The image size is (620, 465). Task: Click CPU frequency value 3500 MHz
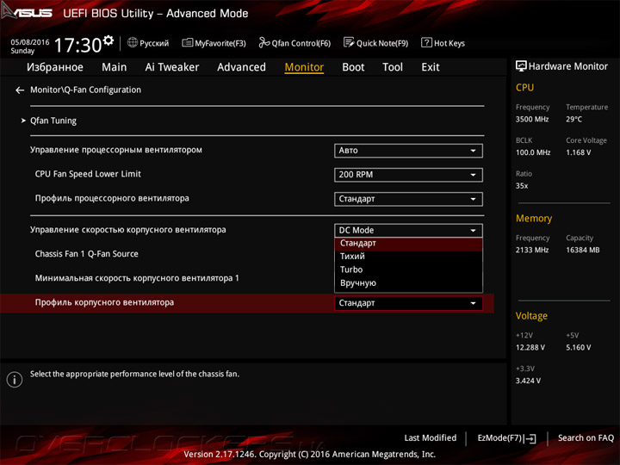(x=532, y=119)
